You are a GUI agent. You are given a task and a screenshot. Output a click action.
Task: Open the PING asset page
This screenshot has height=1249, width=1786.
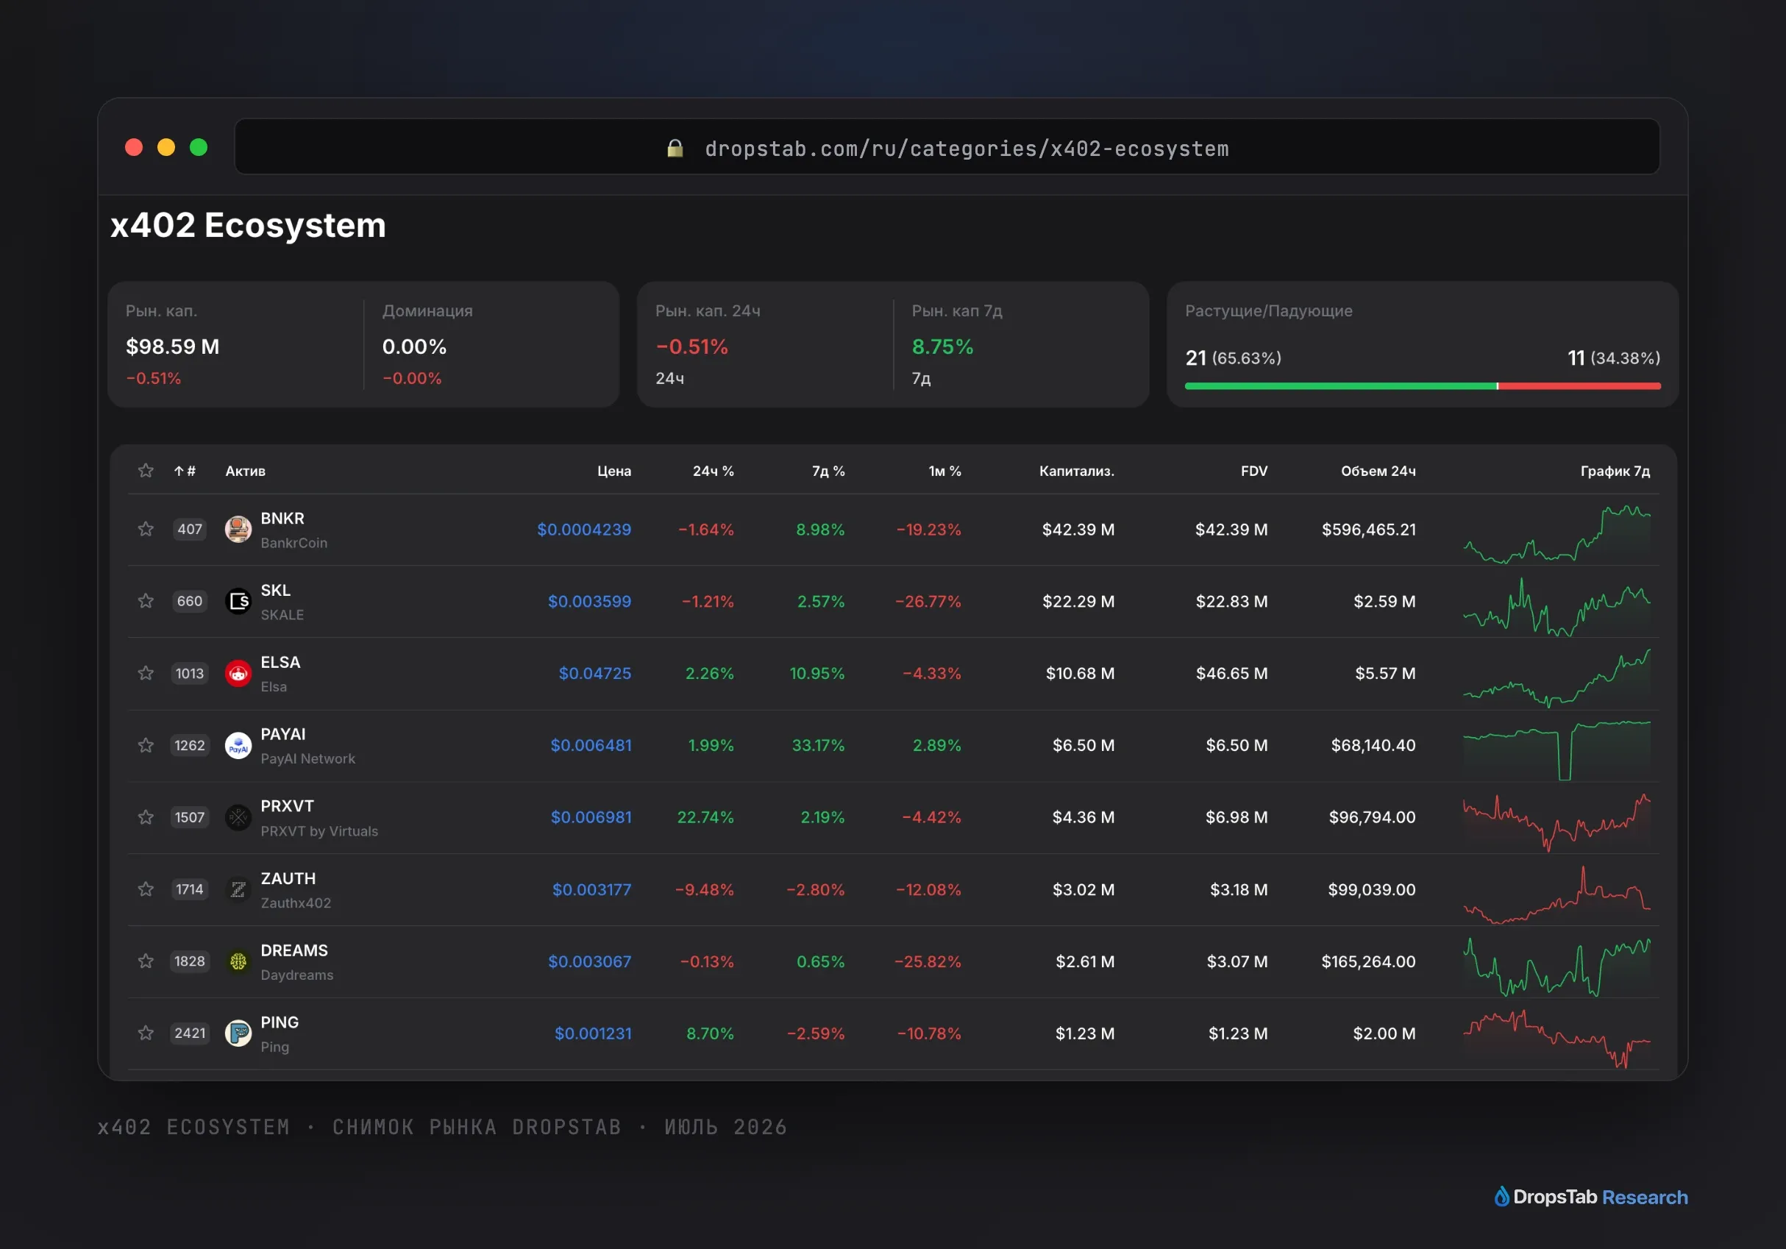pos(280,1022)
